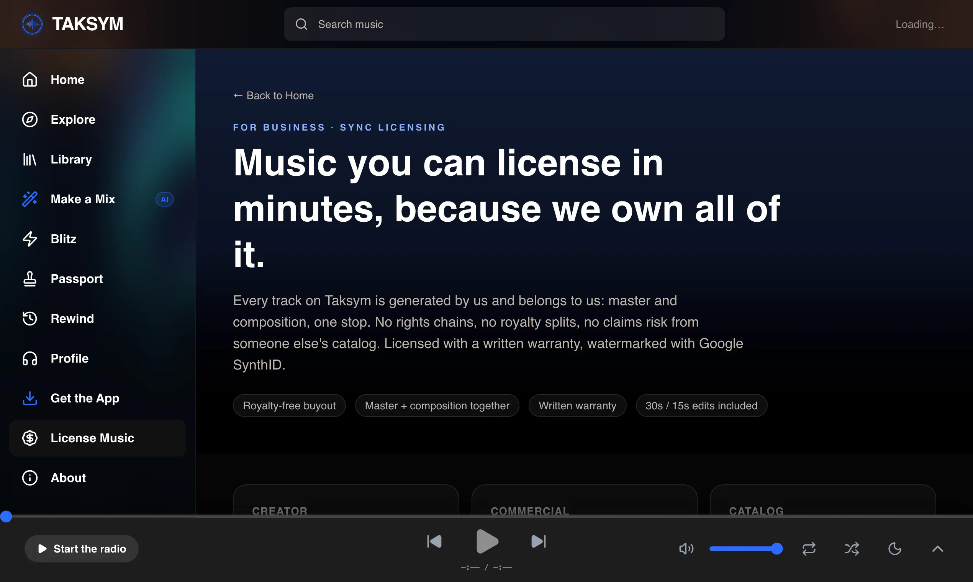973x582 pixels.
Task: Click the Loading… status text
Action: (x=920, y=25)
